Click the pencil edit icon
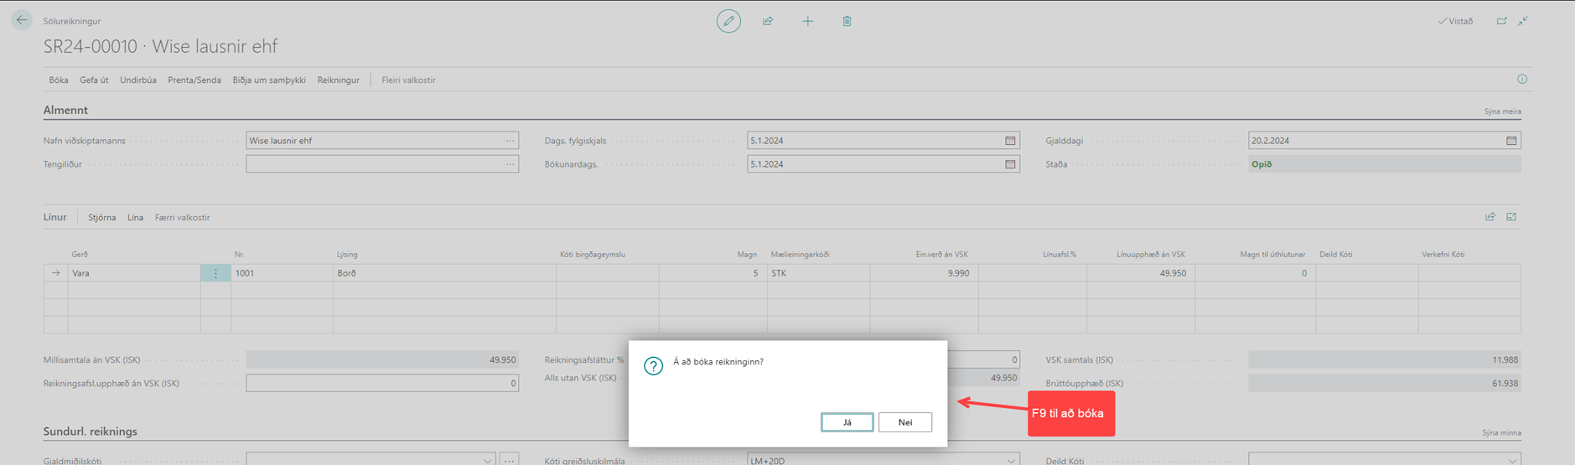Viewport: 1575px width, 465px height. 728,21
